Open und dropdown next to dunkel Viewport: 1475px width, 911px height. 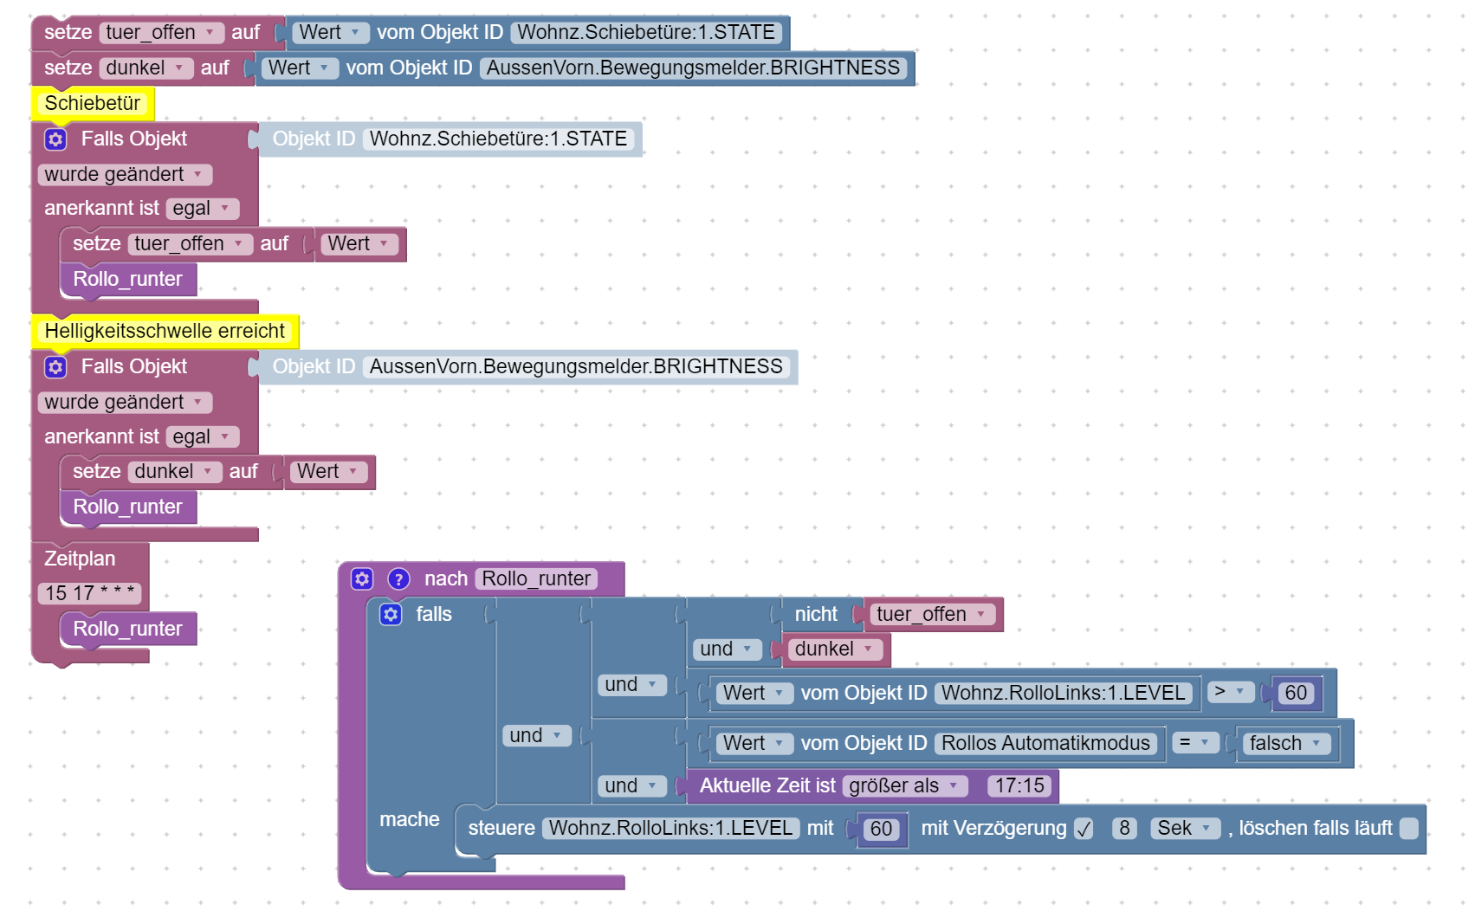pyautogui.click(x=727, y=649)
